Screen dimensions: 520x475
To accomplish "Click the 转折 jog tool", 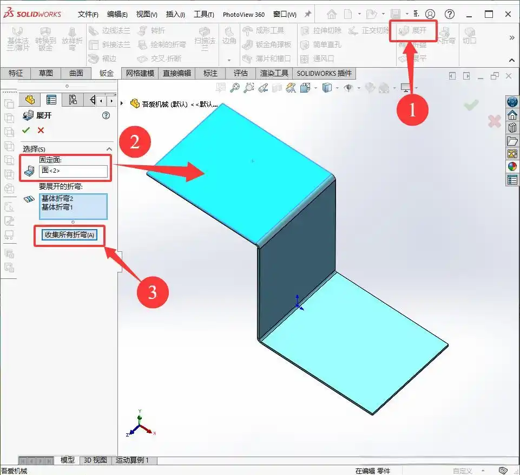I will pyautogui.click(x=151, y=30).
